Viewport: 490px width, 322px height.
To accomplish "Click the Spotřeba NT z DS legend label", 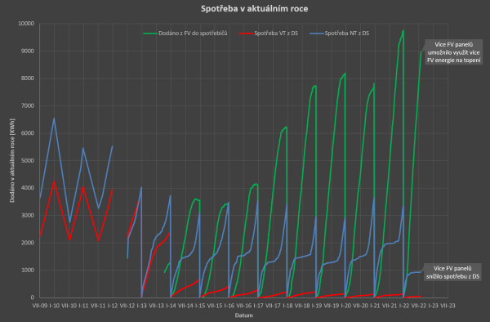I will click(347, 34).
